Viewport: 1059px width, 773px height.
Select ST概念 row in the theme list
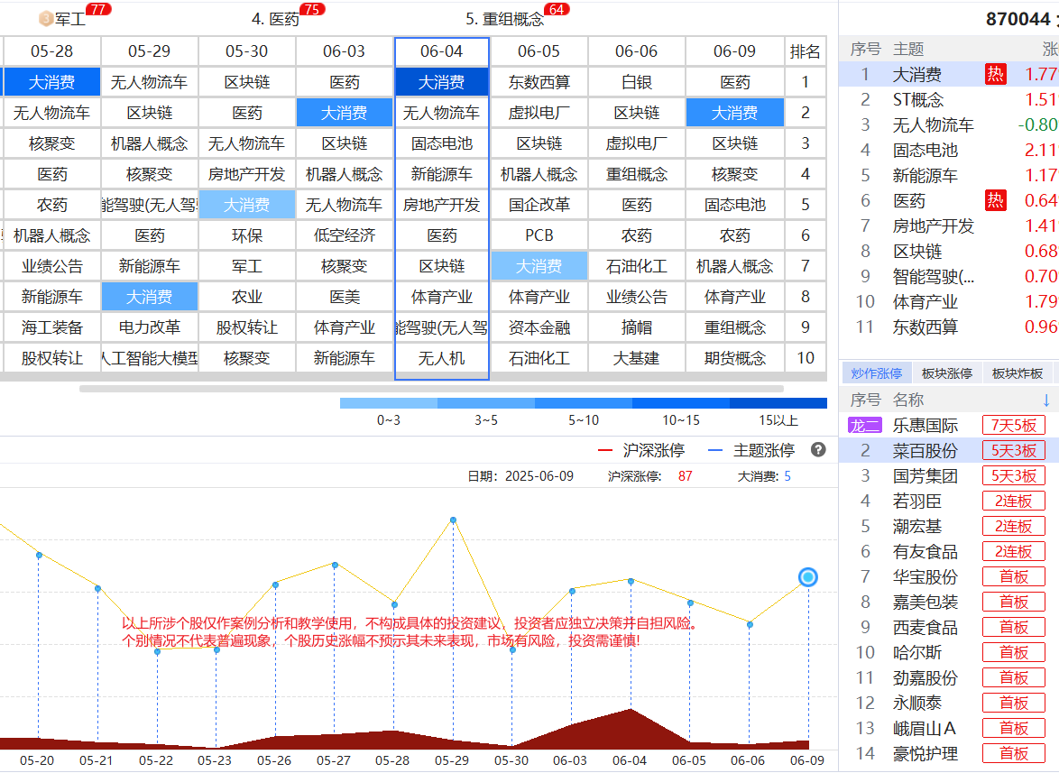point(949,100)
